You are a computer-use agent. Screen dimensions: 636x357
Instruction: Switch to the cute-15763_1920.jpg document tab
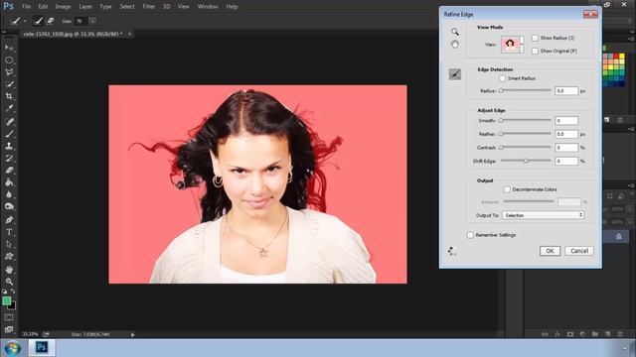click(x=74, y=34)
